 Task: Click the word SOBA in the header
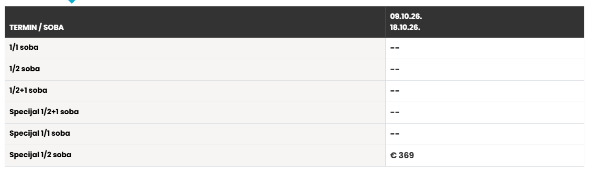(53, 27)
